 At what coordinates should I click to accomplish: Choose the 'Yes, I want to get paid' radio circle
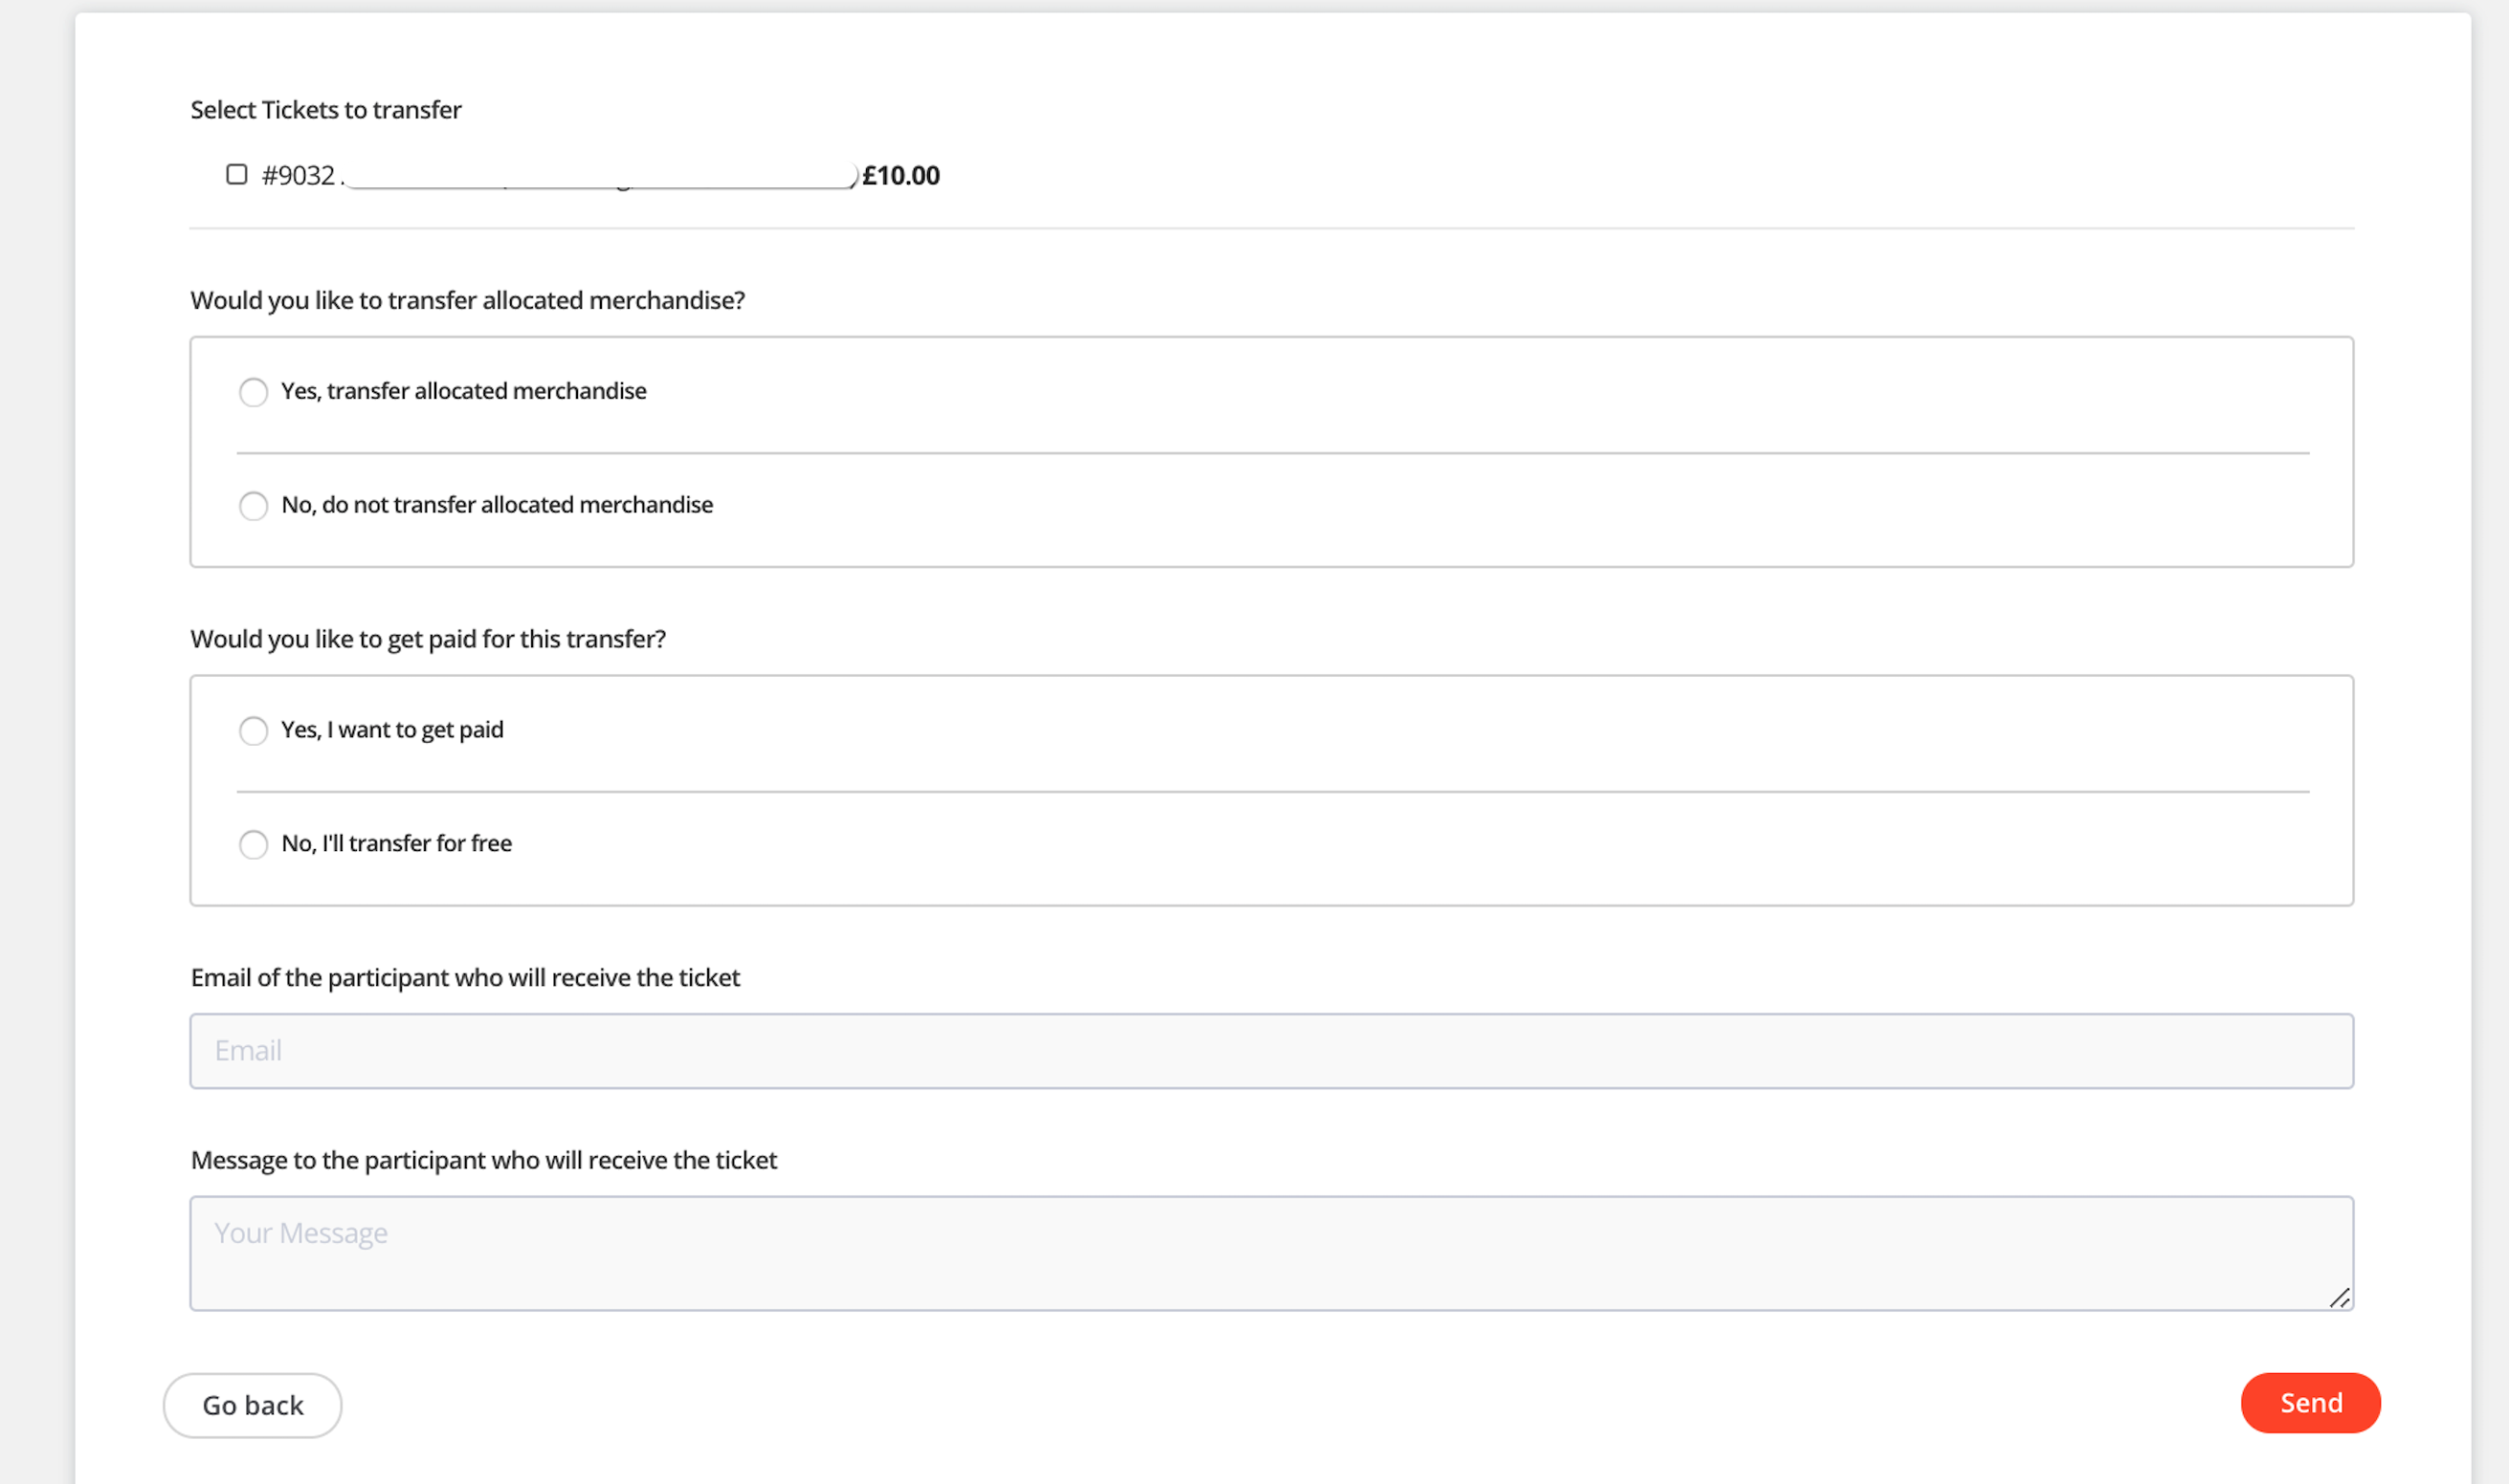point(254,731)
